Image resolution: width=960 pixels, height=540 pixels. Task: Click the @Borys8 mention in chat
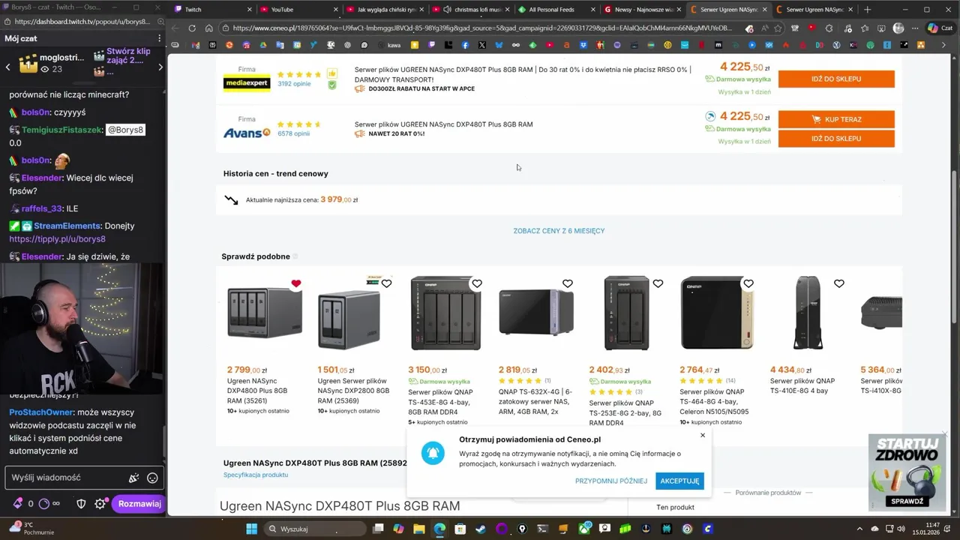click(x=125, y=130)
